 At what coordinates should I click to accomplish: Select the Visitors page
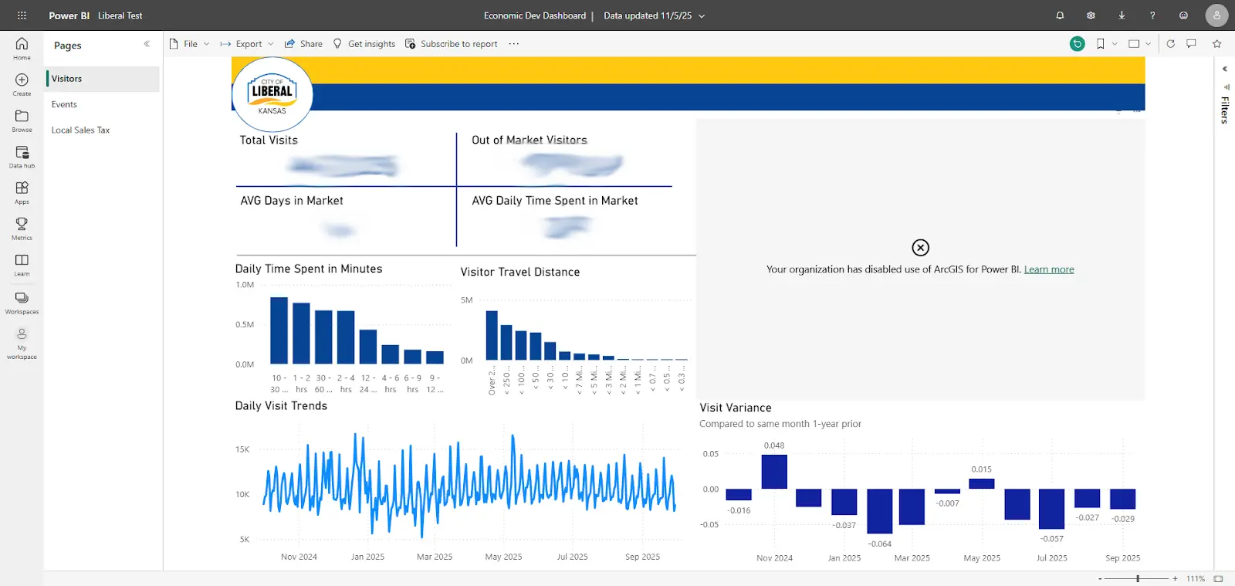[103, 79]
